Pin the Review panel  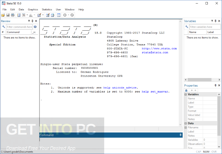tap(33, 21)
